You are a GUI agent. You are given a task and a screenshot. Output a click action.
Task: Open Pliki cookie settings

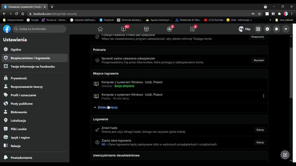click(x=35, y=129)
